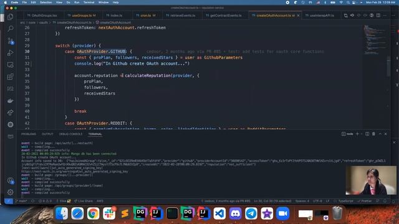Open the Docker view in activity bar
Image resolution: width=399 pixels, height=224 pixels.
coord(11,101)
